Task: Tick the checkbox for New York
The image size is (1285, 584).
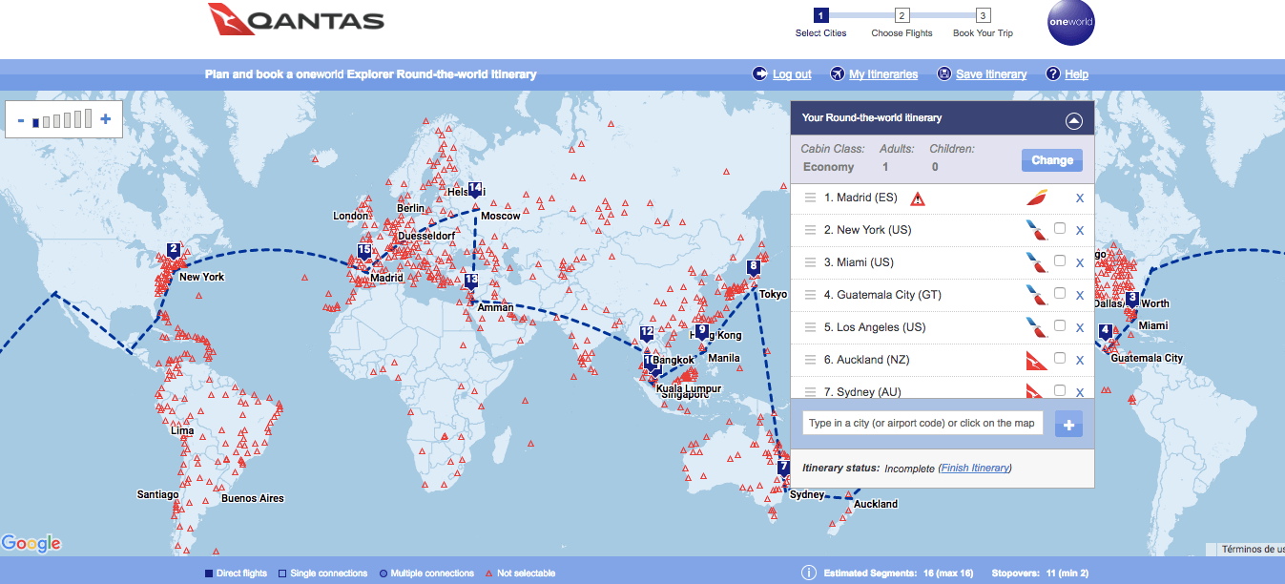Action: (1060, 229)
